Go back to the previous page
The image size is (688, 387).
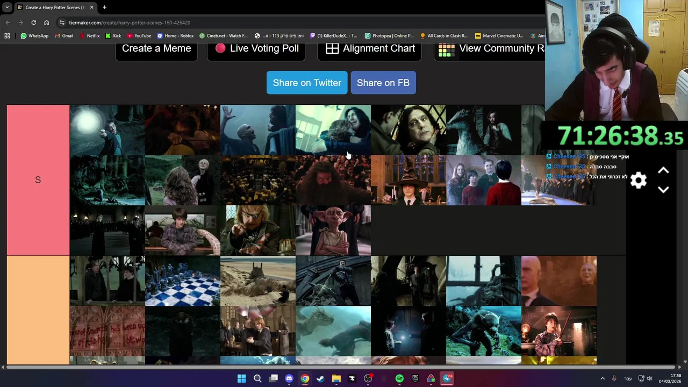(x=8, y=23)
